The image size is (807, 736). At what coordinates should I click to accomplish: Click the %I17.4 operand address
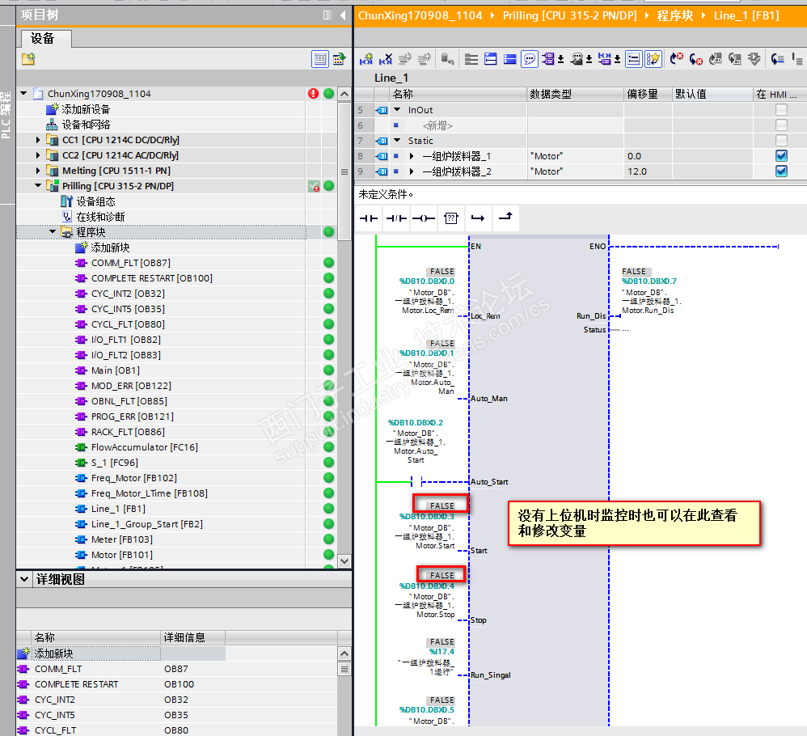442,652
